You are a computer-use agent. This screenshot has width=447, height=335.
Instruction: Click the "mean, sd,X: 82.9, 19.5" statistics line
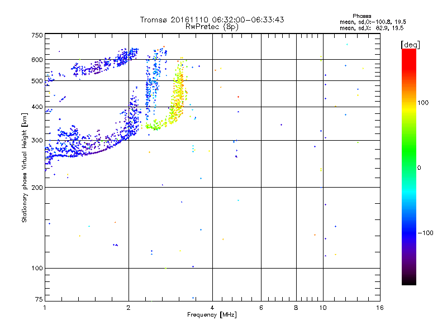372,28
